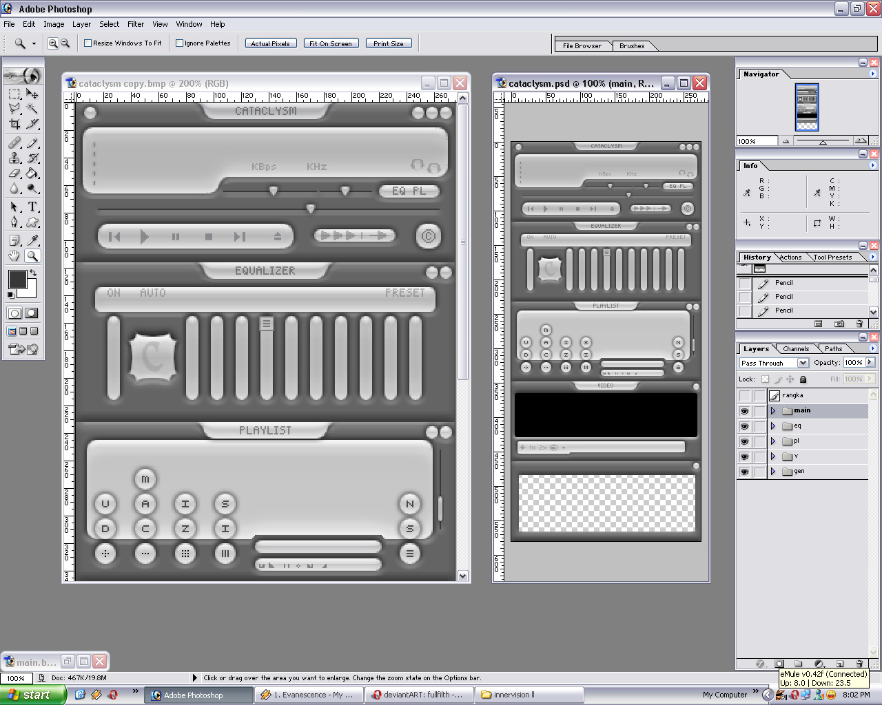
Task: Hide the main layer set
Action: (x=744, y=411)
